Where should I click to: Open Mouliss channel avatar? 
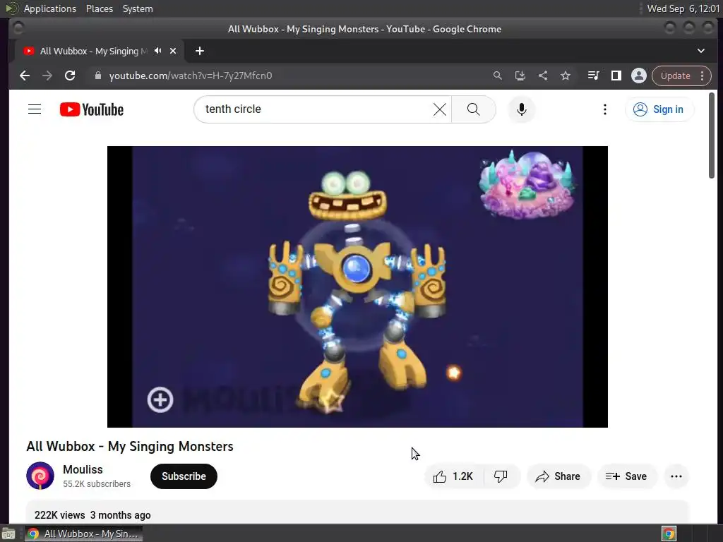(40, 476)
